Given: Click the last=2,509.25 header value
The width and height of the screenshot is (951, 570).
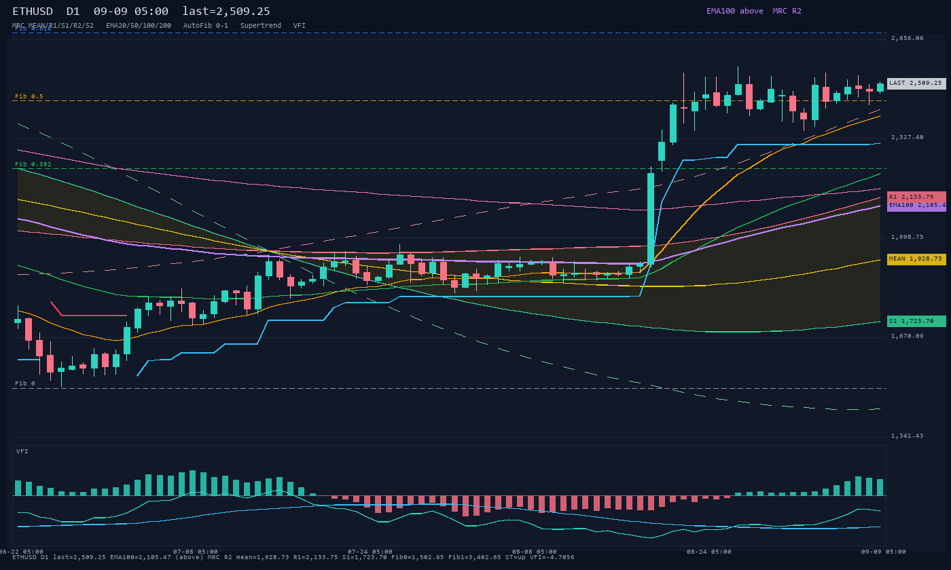Looking at the screenshot, I should [226, 12].
